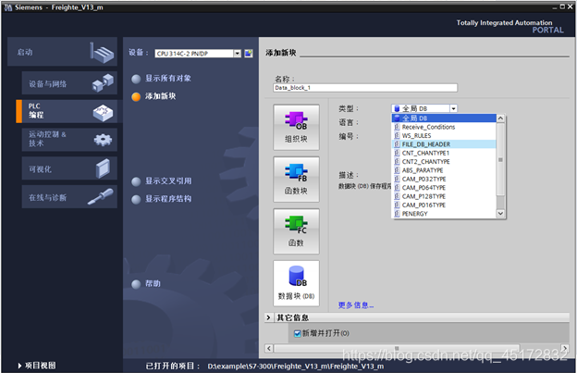Open the 设备与网络 portal
The width and height of the screenshot is (577, 373).
[69, 83]
